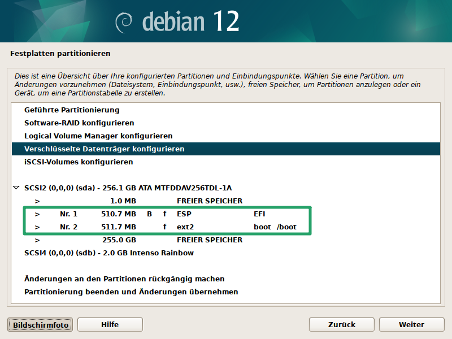
Task: Select Partitionierung beenden und Änderungen übernehmen
Action: pos(131,292)
